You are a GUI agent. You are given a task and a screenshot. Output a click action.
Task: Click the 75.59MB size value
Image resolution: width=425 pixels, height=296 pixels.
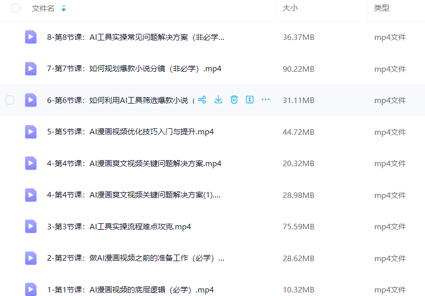click(299, 227)
